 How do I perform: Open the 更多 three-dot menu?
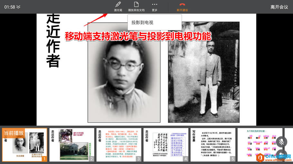[155, 6]
